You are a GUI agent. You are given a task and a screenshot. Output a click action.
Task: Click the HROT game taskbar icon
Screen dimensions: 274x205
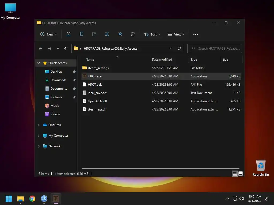(x=56, y=199)
